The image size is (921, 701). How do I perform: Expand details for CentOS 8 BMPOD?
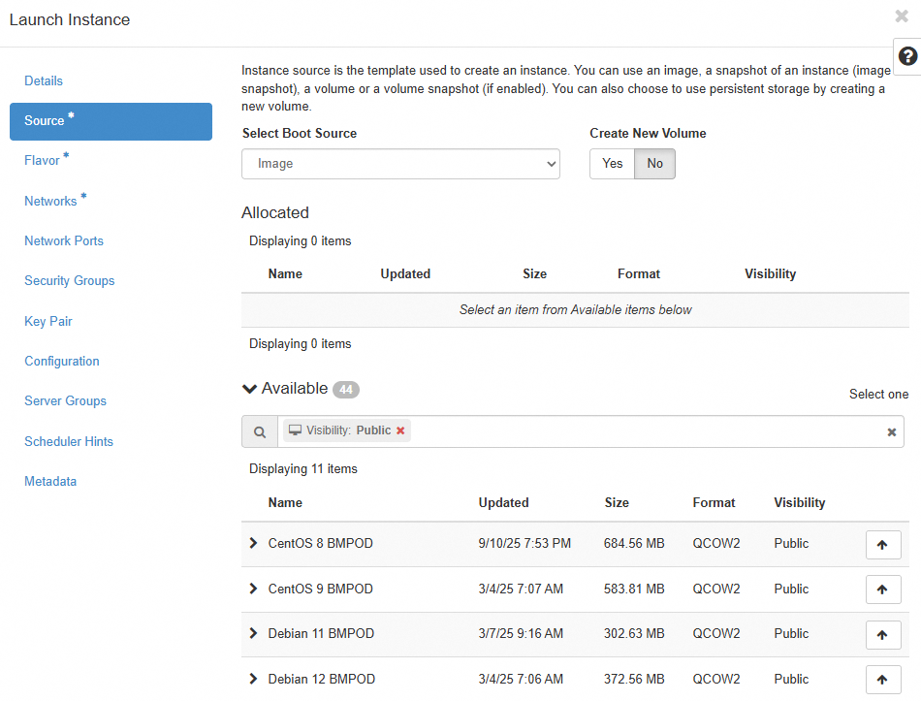click(253, 544)
